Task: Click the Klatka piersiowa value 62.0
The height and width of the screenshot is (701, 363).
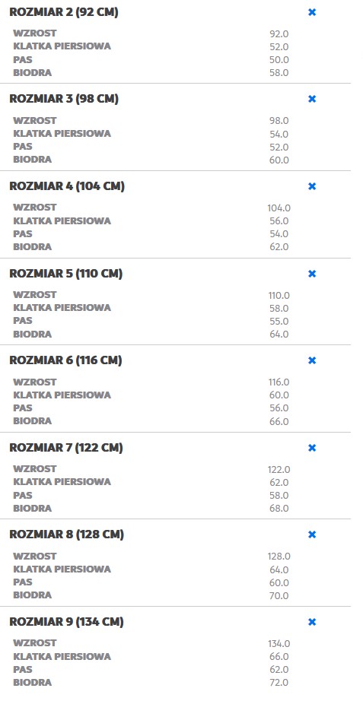Action: click(279, 483)
